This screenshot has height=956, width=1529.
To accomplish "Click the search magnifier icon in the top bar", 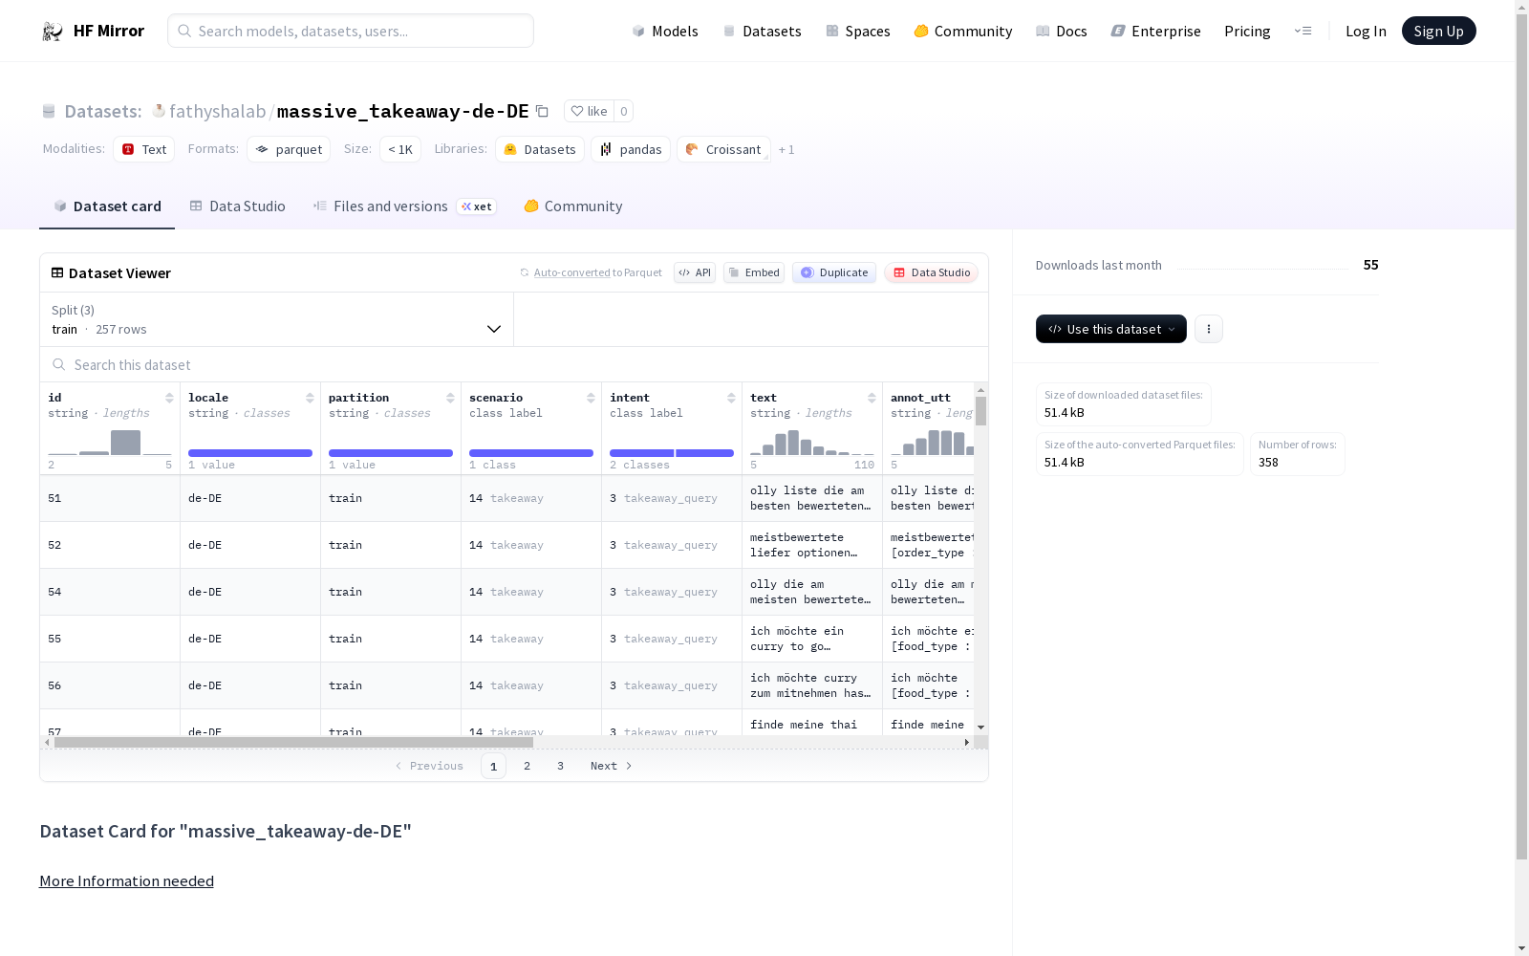I will tap(184, 31).
